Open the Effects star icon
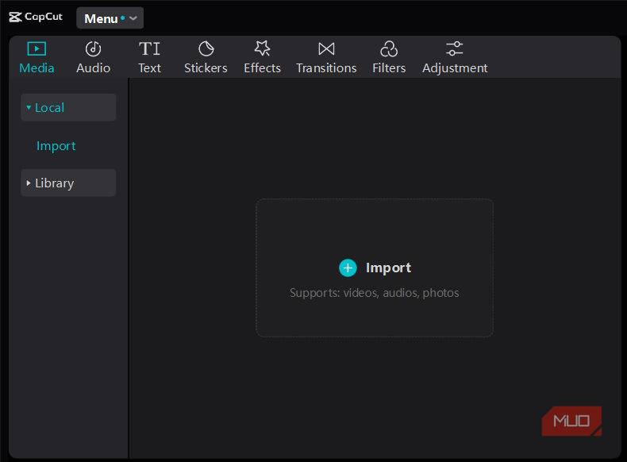 point(263,48)
